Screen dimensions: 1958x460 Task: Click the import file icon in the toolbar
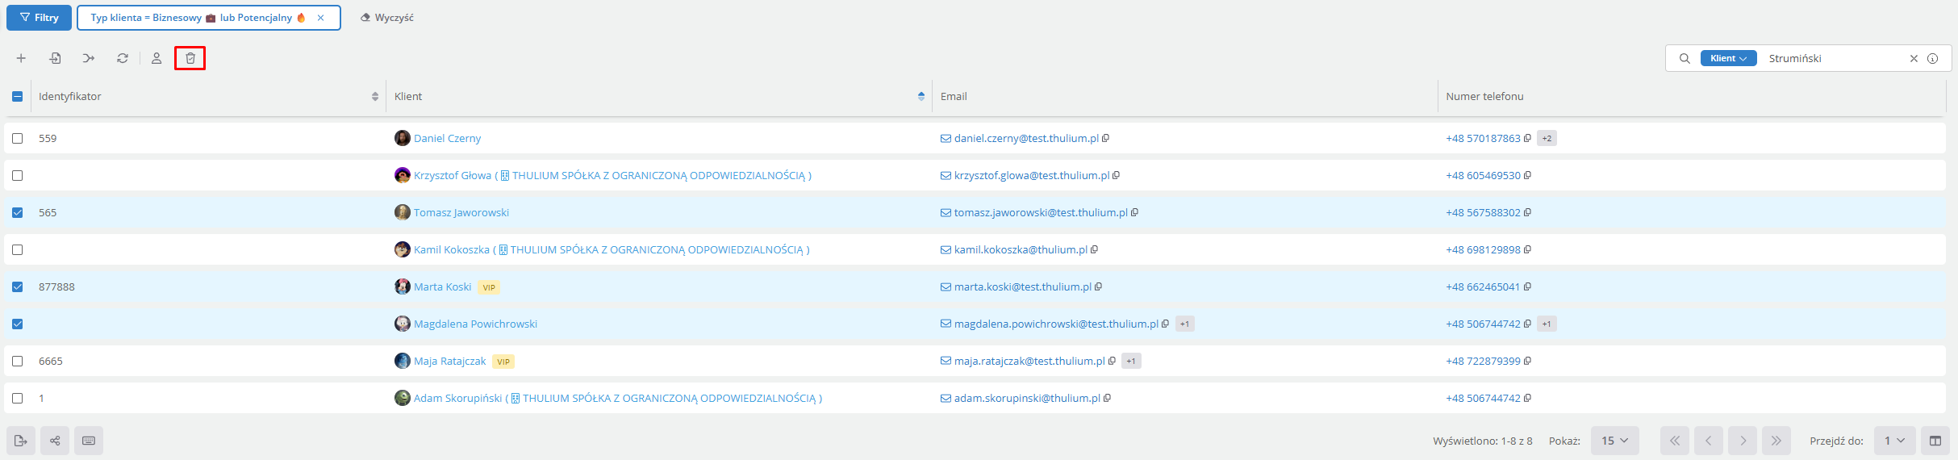point(55,58)
